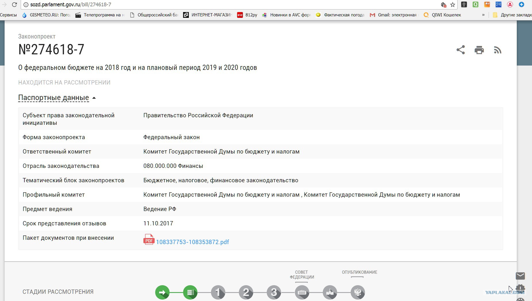
Task: Open Gmail bookmark in bookmarks bar
Action: click(x=393, y=15)
